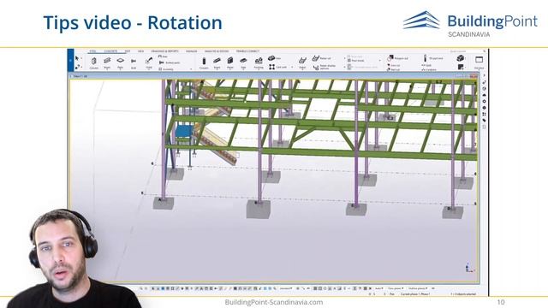The image size is (548, 308).
Task: Expand the steel tools group arrow
Action: [191, 69]
